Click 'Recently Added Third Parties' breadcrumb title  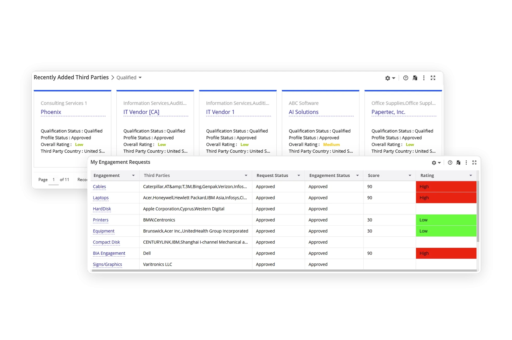(71, 77)
